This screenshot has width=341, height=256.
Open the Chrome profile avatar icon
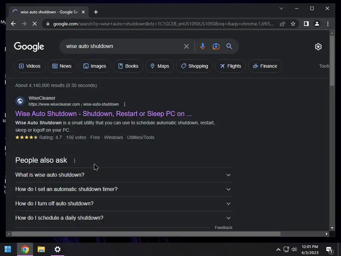[317, 24]
